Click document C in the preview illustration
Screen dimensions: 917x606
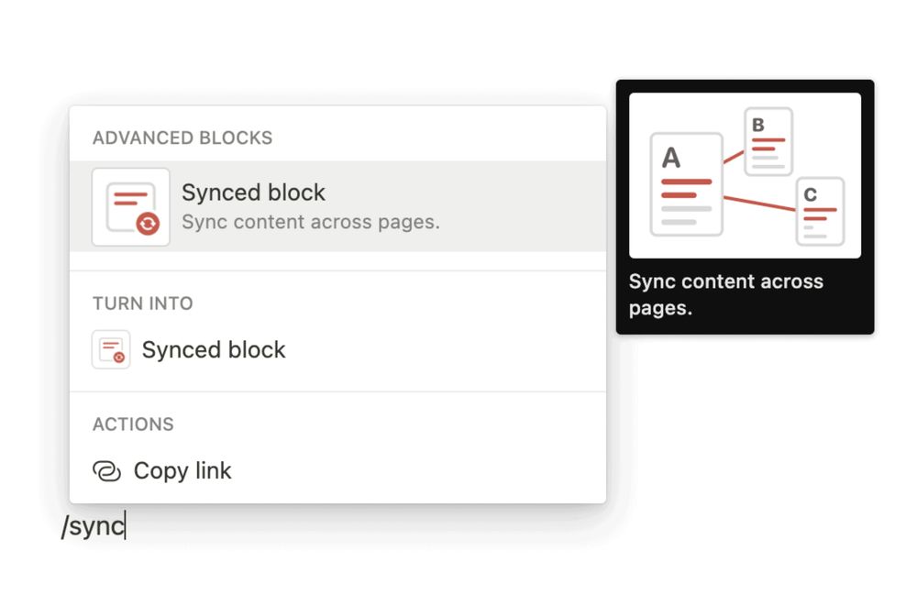point(821,211)
